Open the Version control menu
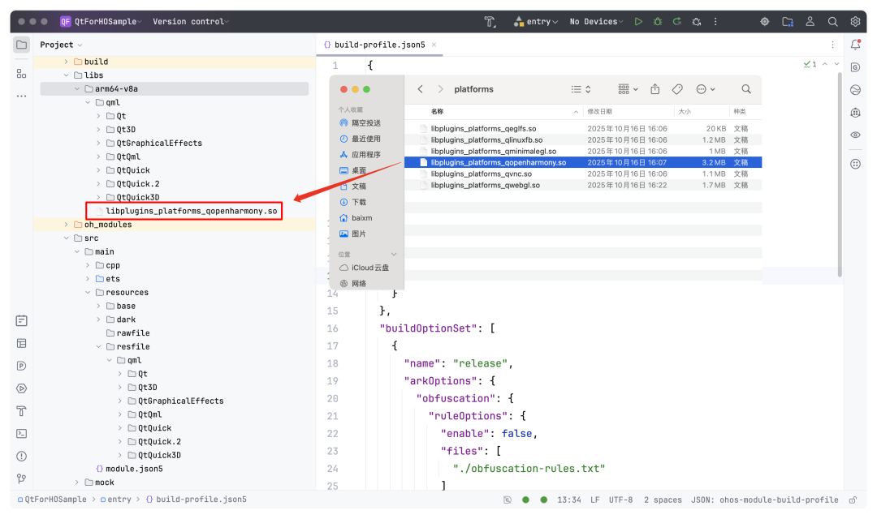Screen dimensions: 877x519 191,22
